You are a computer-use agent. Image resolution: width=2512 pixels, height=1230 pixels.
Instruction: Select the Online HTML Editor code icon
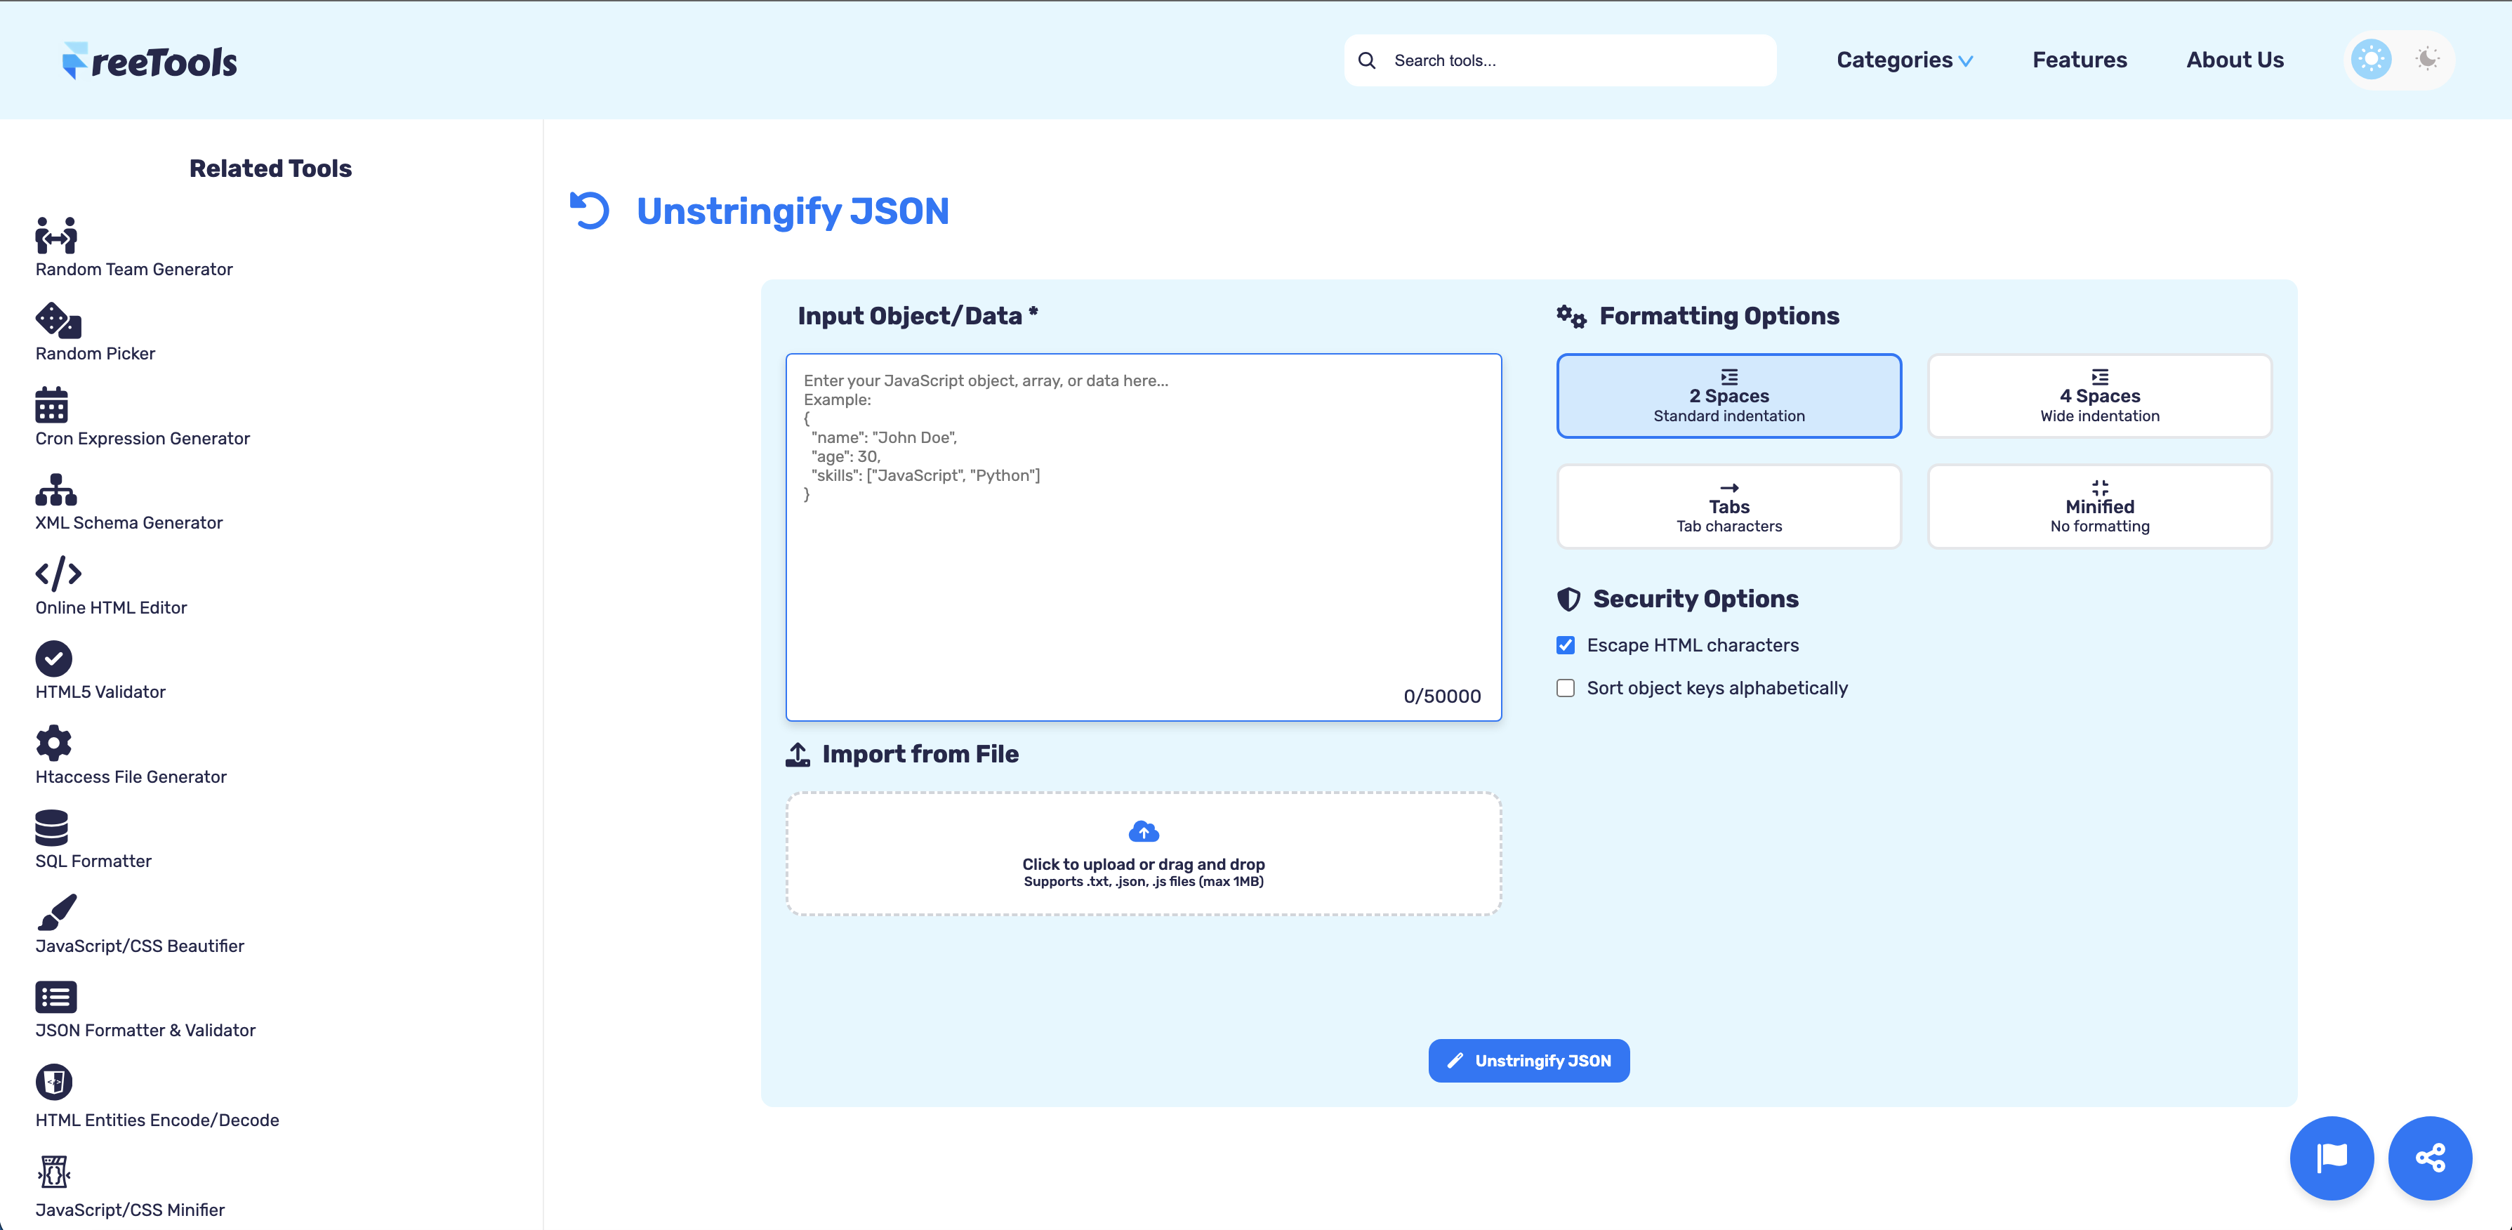pyautogui.click(x=55, y=574)
